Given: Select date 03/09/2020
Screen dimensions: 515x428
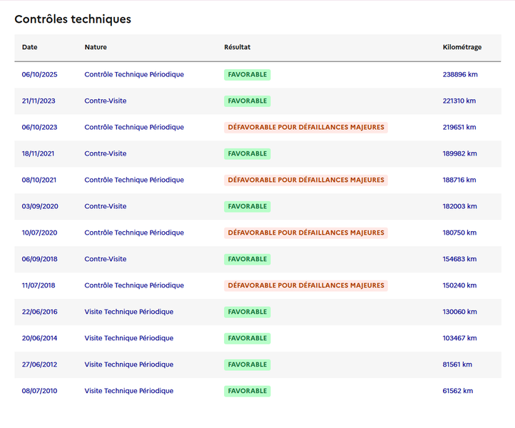Looking at the screenshot, I should (40, 206).
